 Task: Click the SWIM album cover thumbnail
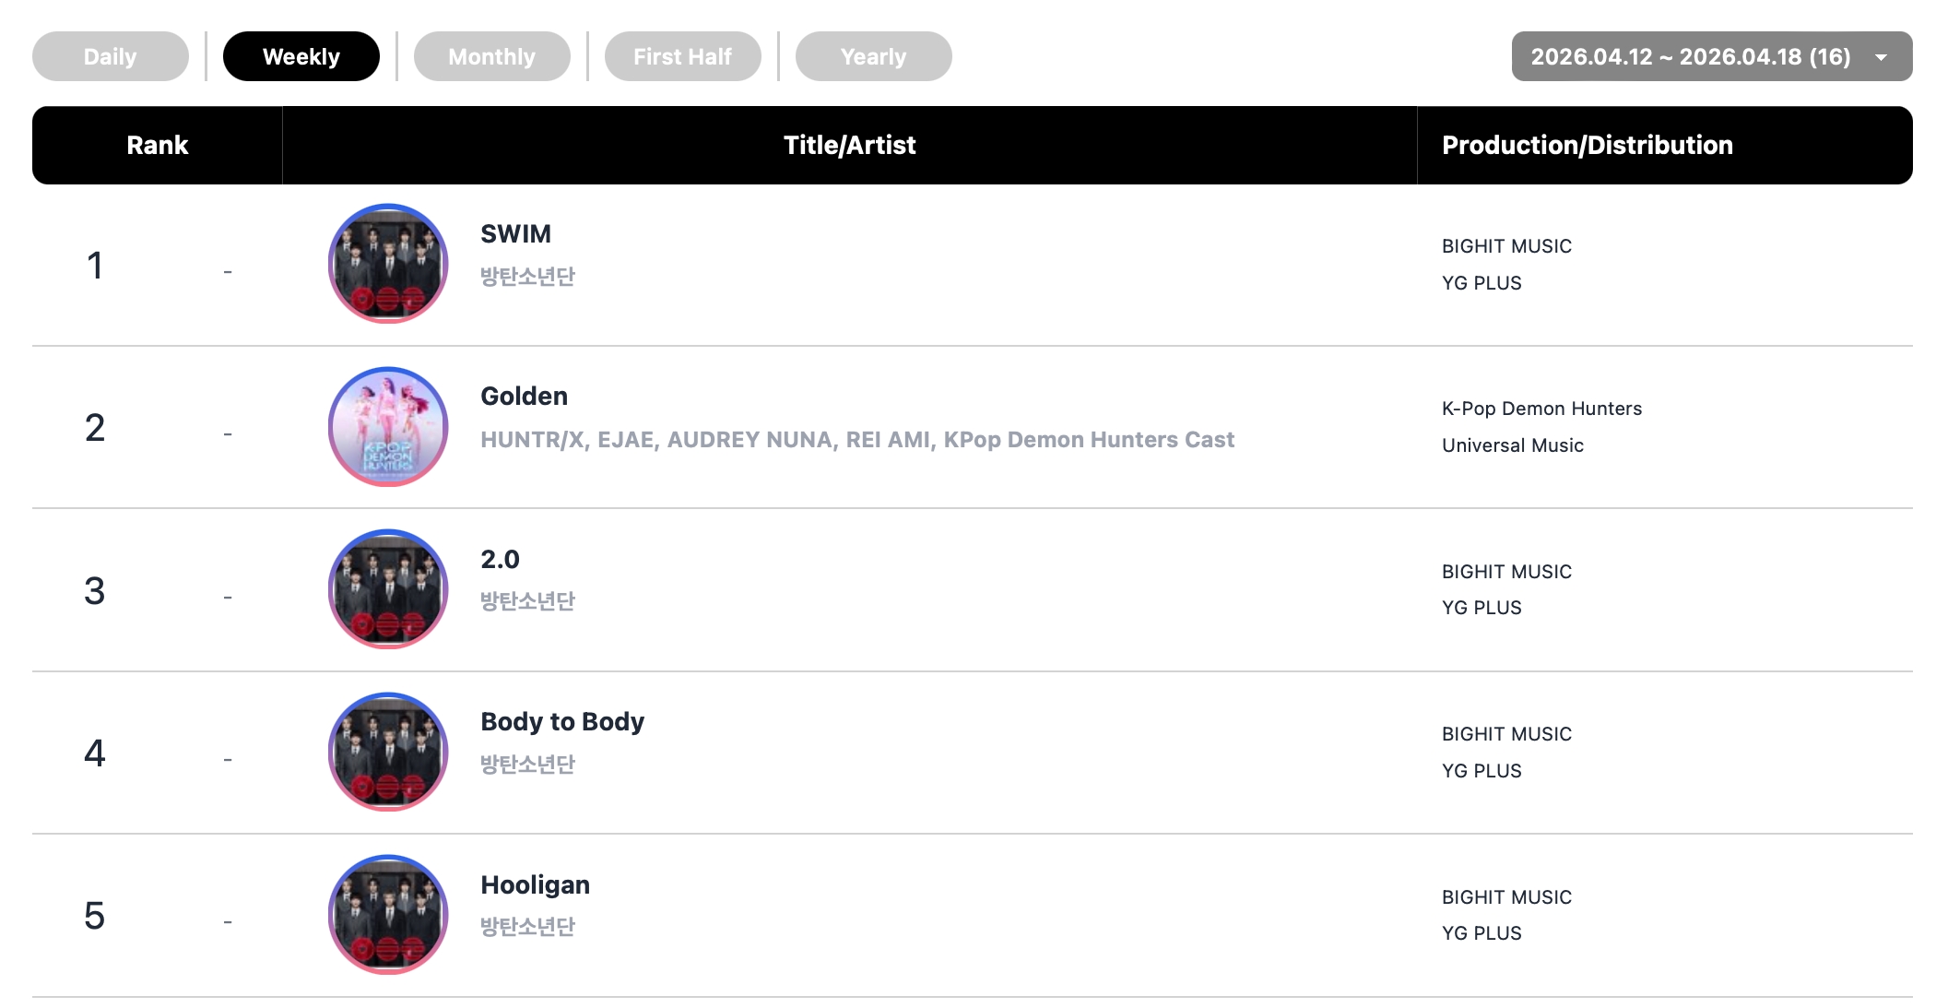pyautogui.click(x=388, y=264)
